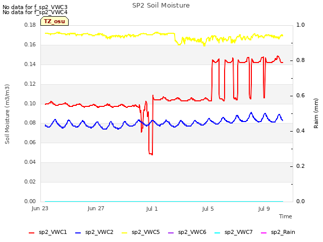
Task: Click the Raim (mm) axis title
Action: [316, 113]
